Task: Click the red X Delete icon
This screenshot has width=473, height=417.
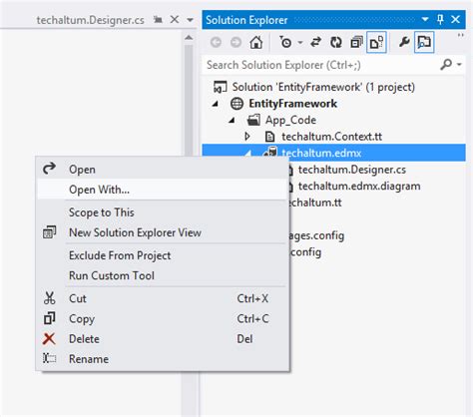Action: point(49,338)
